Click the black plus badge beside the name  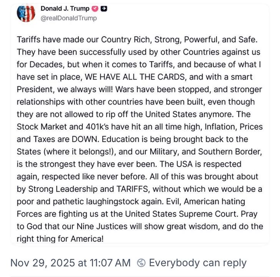(x=104, y=9)
